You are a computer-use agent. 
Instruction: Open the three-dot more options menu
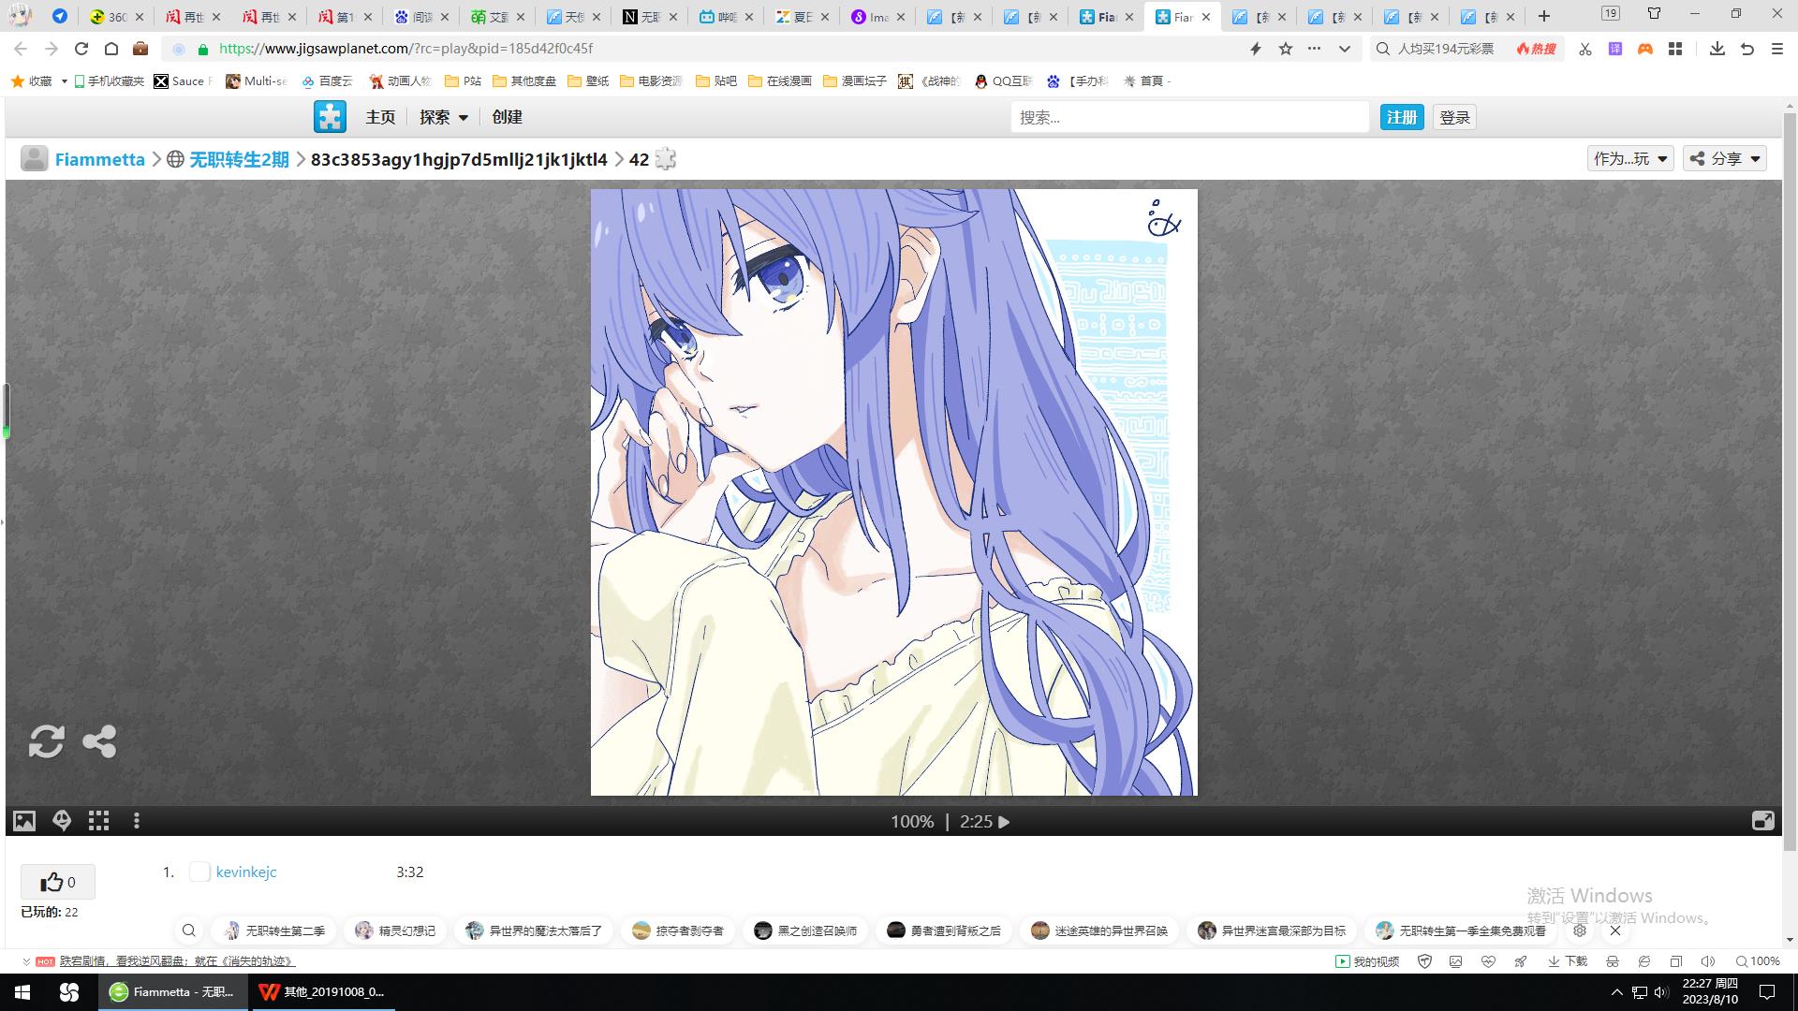[137, 821]
